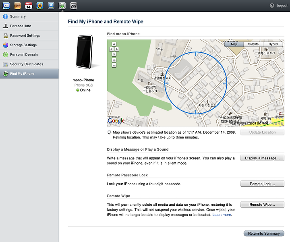Viewport: 290px width, 242px height.
Task: Click the iPhone 3GS model text
Action: coord(83,85)
